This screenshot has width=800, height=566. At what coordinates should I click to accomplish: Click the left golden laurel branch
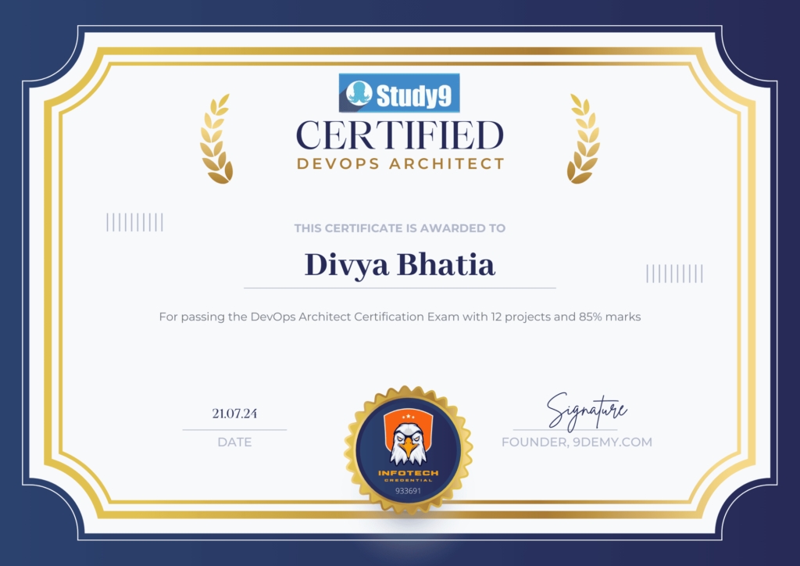pos(216,138)
